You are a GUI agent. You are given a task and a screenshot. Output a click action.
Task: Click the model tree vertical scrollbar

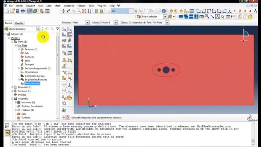click(x=58, y=55)
